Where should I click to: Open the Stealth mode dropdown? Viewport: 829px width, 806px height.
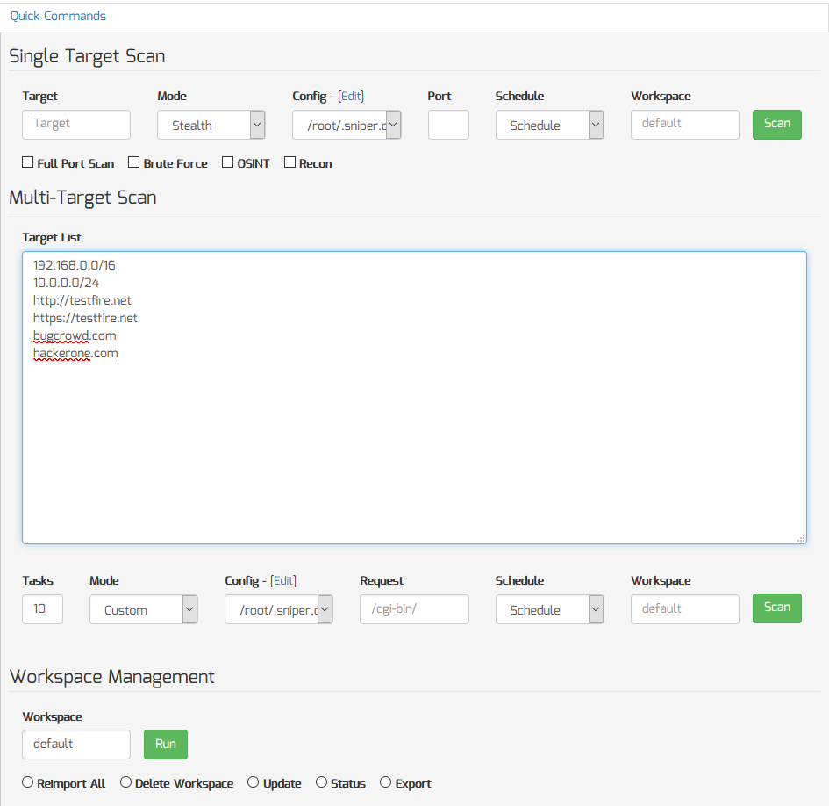(x=211, y=125)
